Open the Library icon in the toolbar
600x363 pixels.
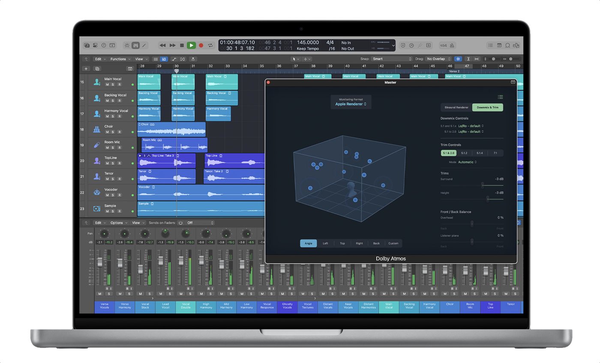(87, 45)
